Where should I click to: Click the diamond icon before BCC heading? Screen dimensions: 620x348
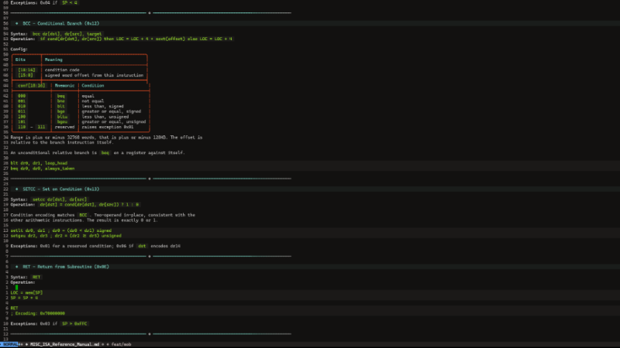click(x=16, y=24)
